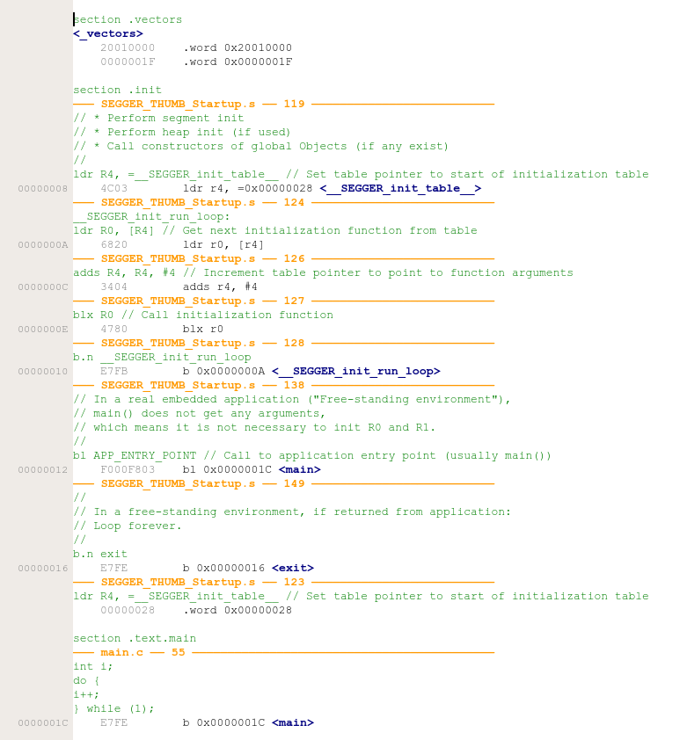This screenshot has height=740, width=687.
Task: Click the 'Get next initialization function' source line
Action: (x=275, y=231)
